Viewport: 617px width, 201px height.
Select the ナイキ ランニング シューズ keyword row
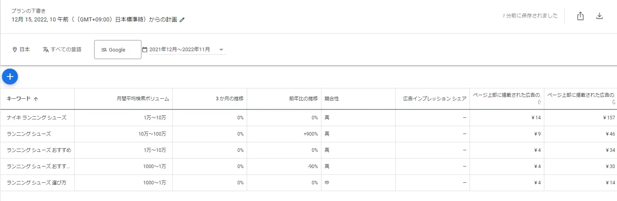[37, 118]
